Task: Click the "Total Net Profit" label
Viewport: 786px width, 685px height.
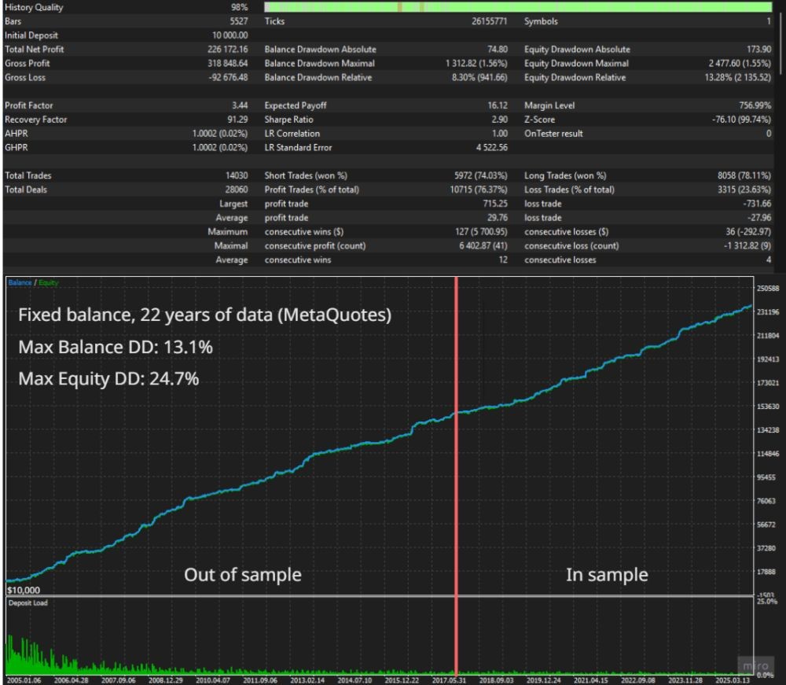Action: (x=34, y=49)
